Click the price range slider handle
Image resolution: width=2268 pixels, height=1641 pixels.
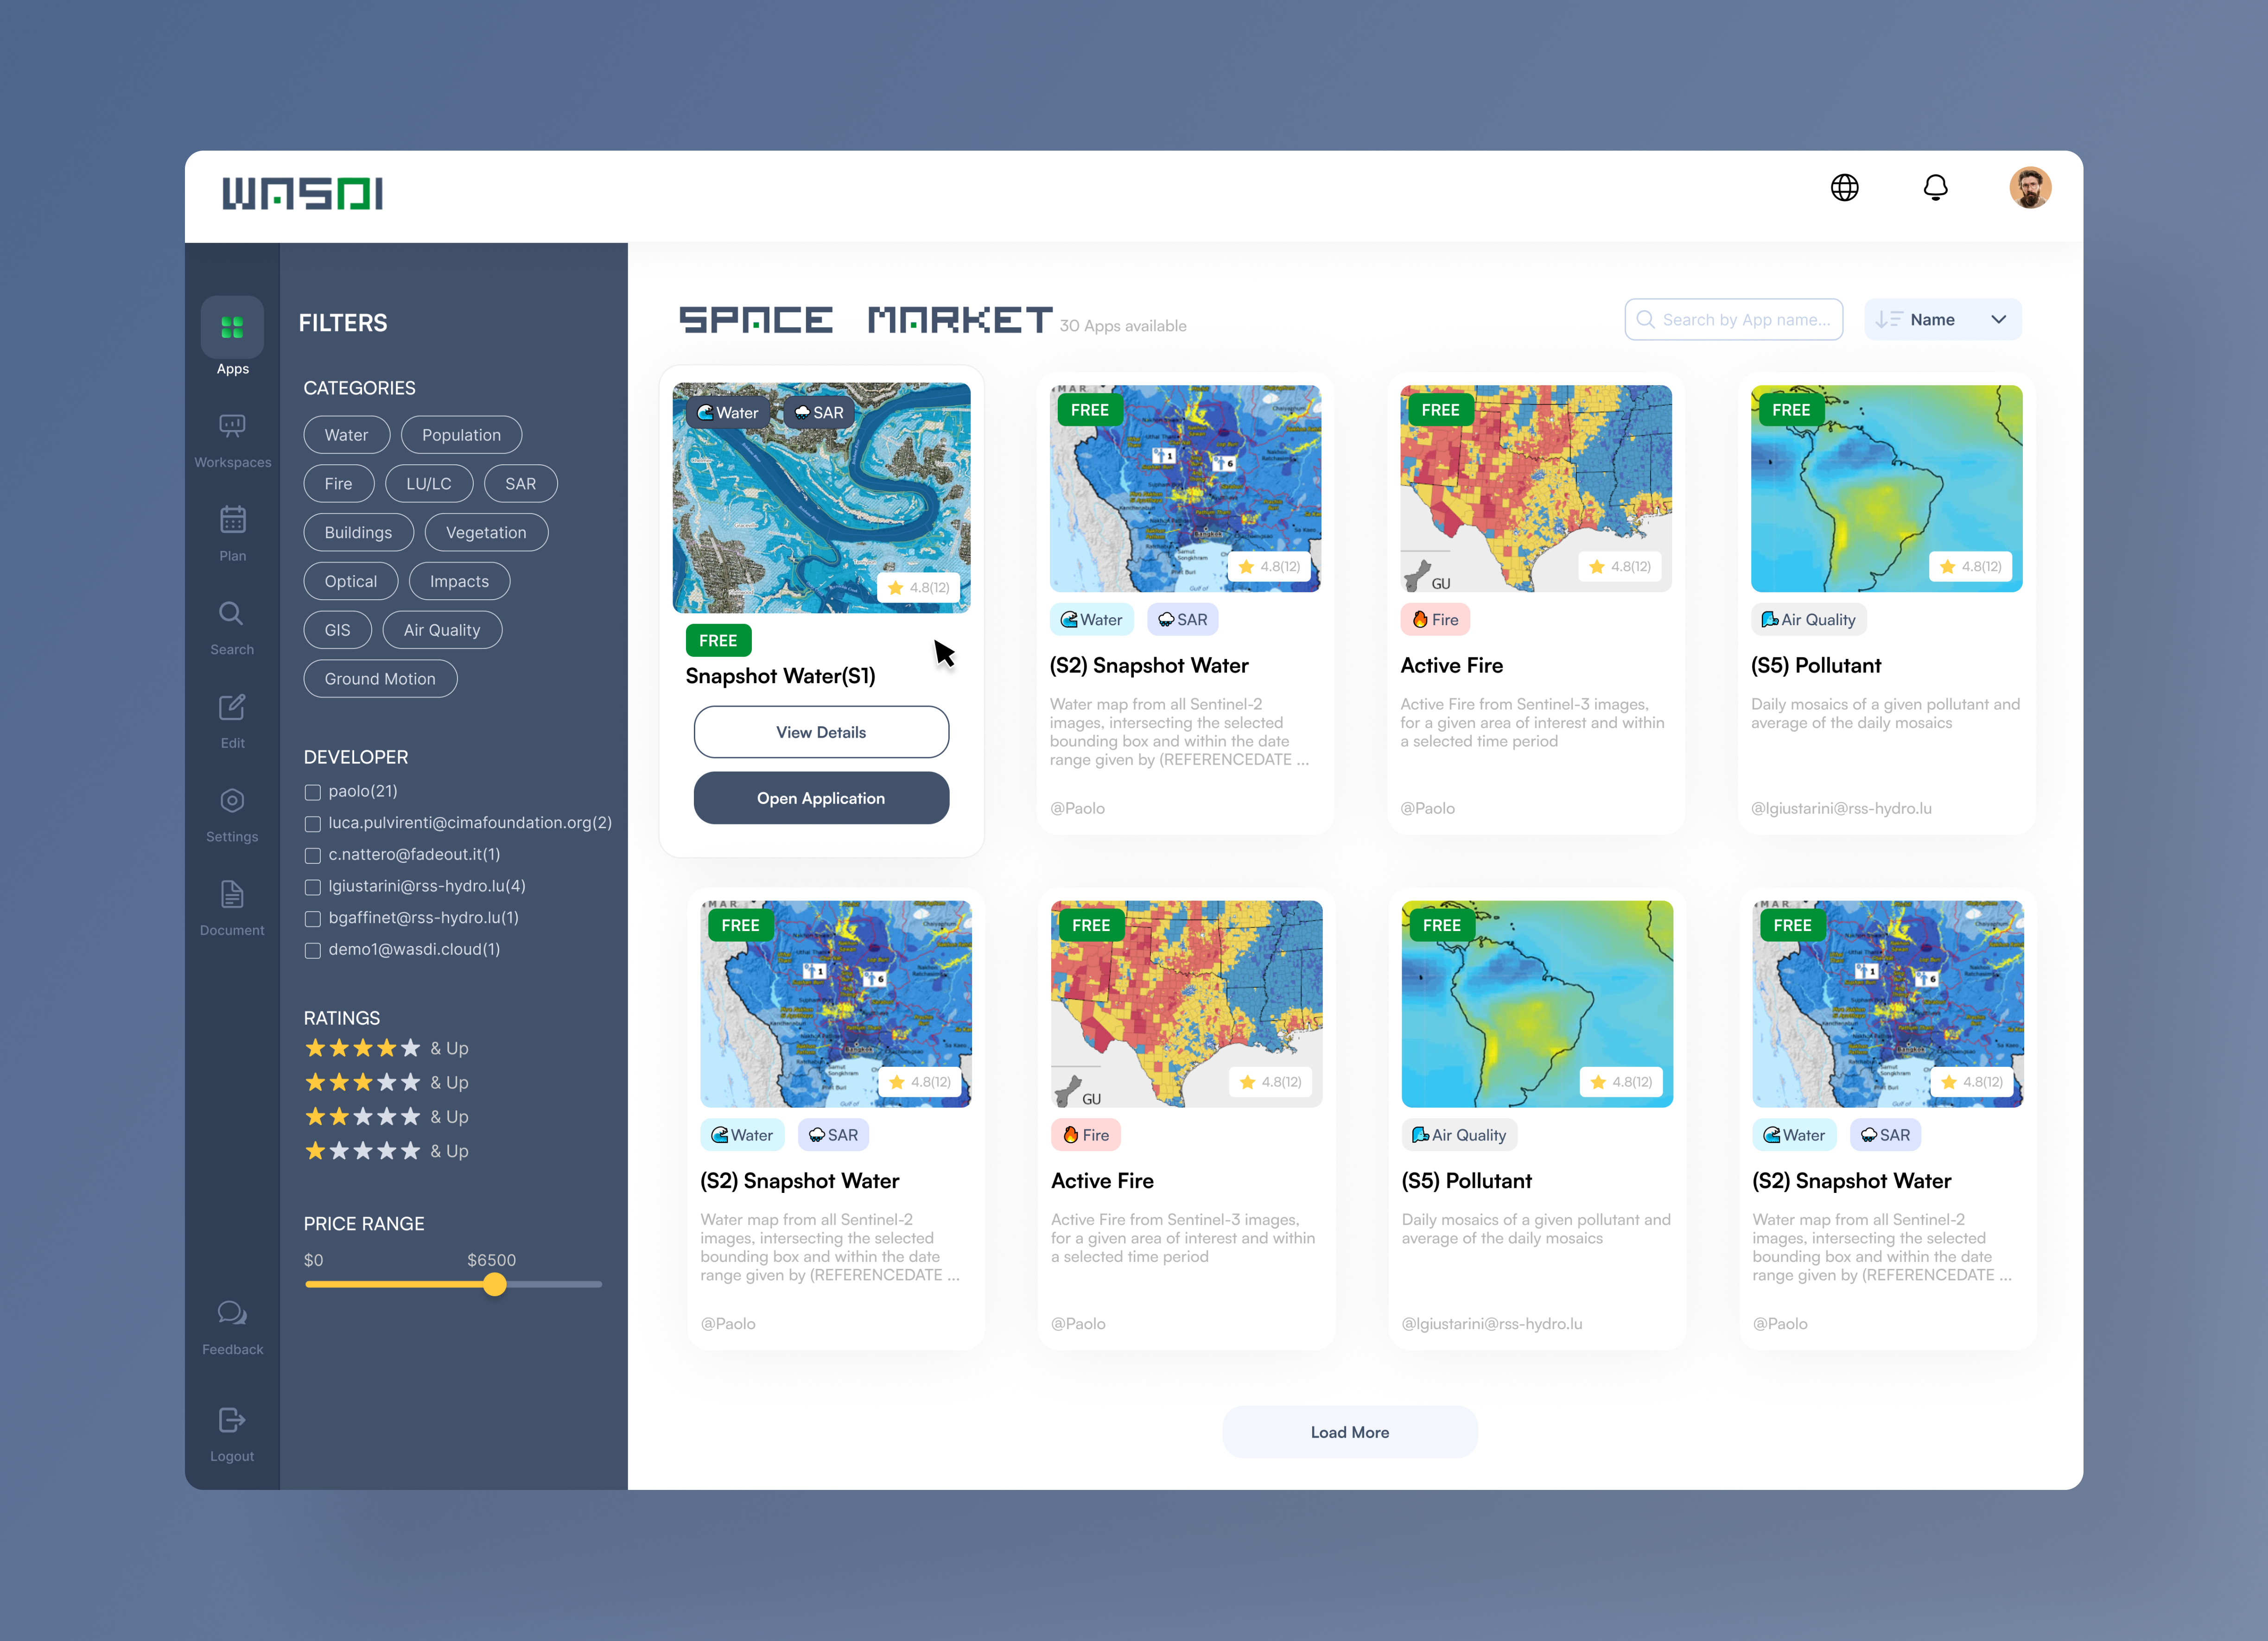tap(494, 1285)
